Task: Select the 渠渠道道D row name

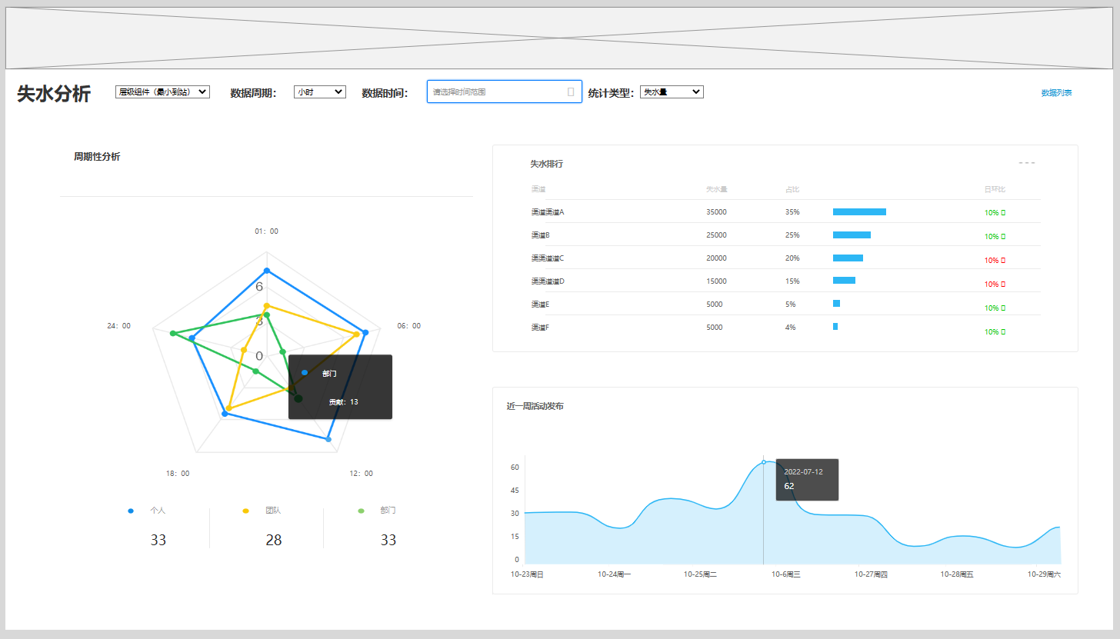Action: [x=548, y=281]
